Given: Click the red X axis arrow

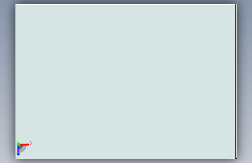Looking at the screenshot, I should point(24,144).
